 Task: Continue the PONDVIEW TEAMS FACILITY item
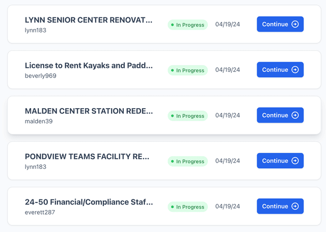[280, 161]
